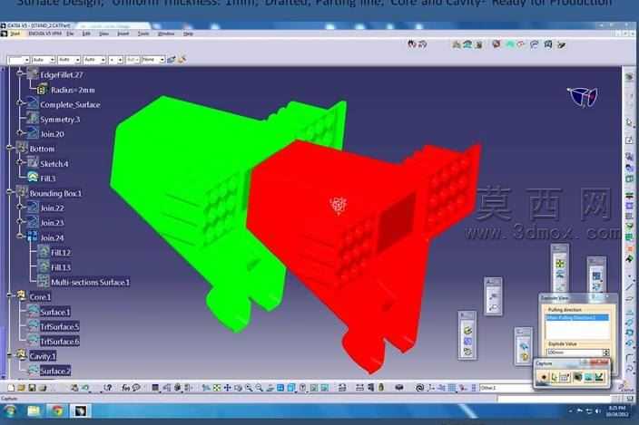Screen dimensions: 639x425
Task: Click the Swap Visible Space icon
Action: point(324,388)
